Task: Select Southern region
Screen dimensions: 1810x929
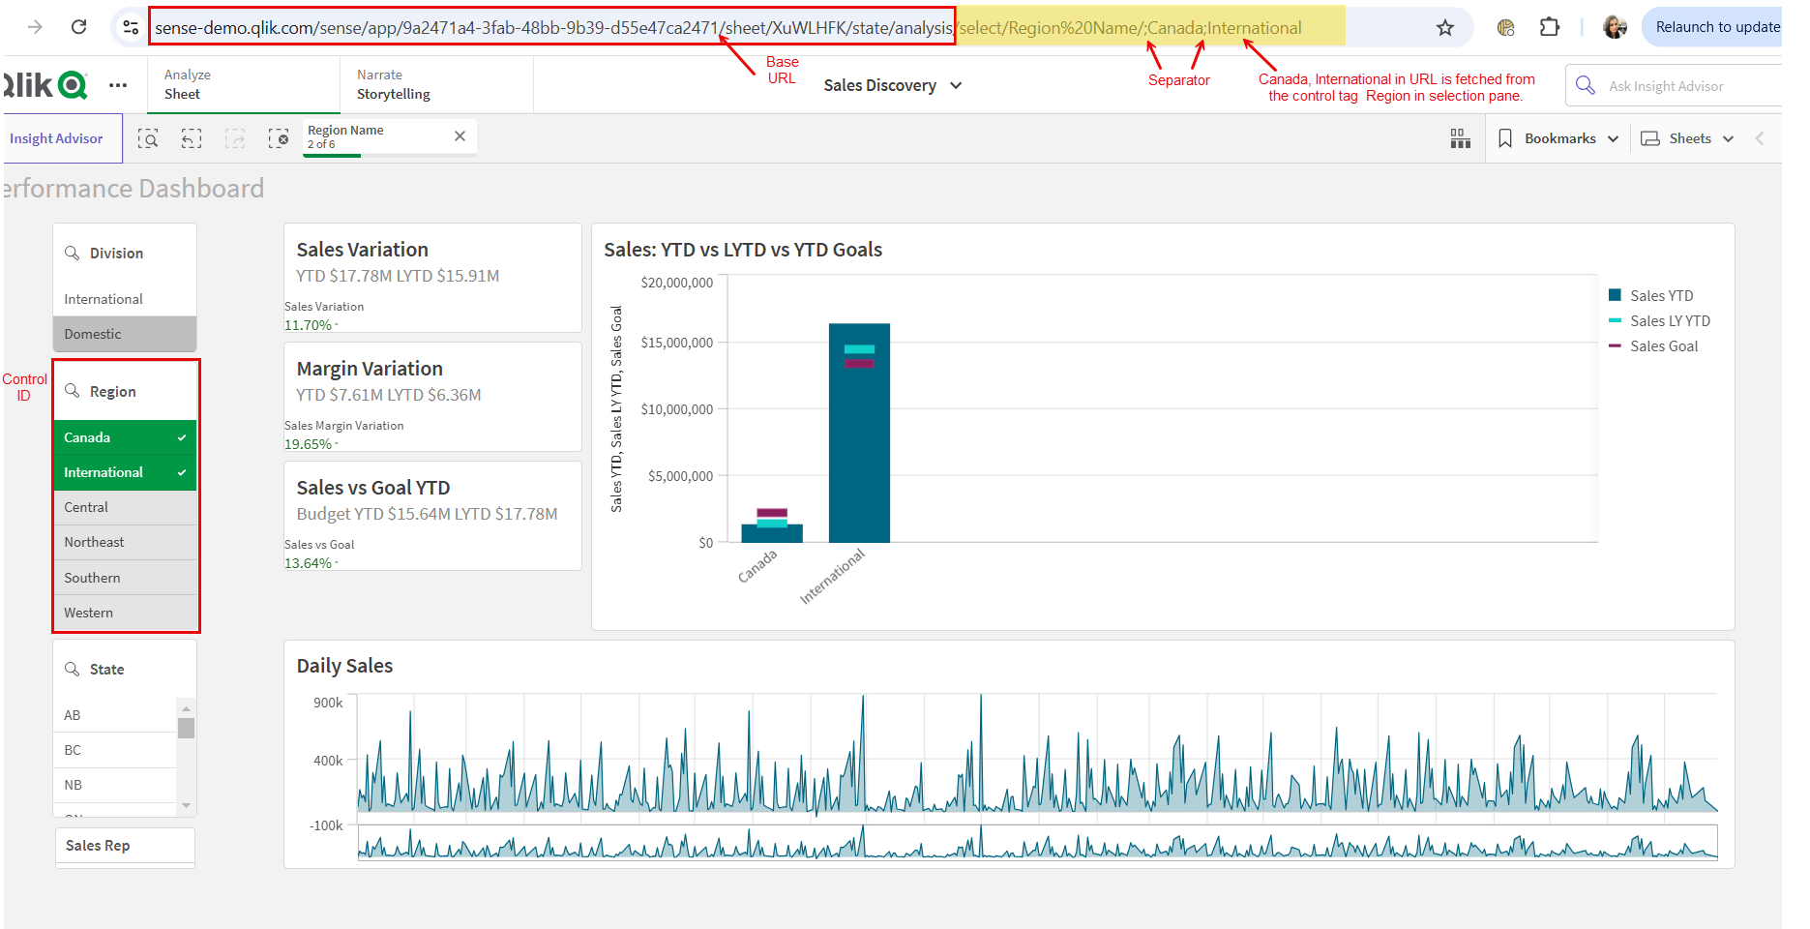Action: [125, 578]
